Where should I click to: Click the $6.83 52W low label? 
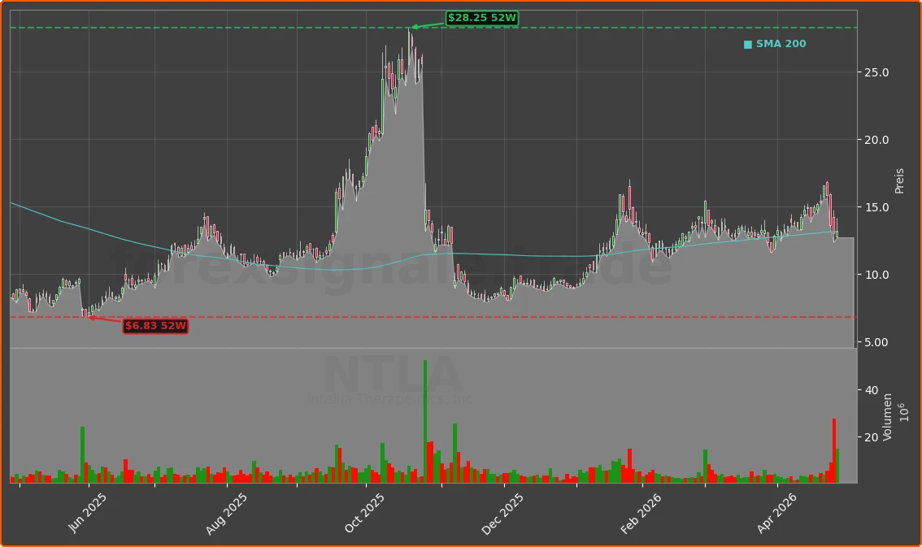155,325
